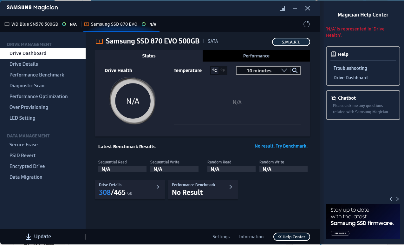Go to previous help banner arrow
Image resolution: width=404 pixels, height=245 pixels.
coord(391,199)
